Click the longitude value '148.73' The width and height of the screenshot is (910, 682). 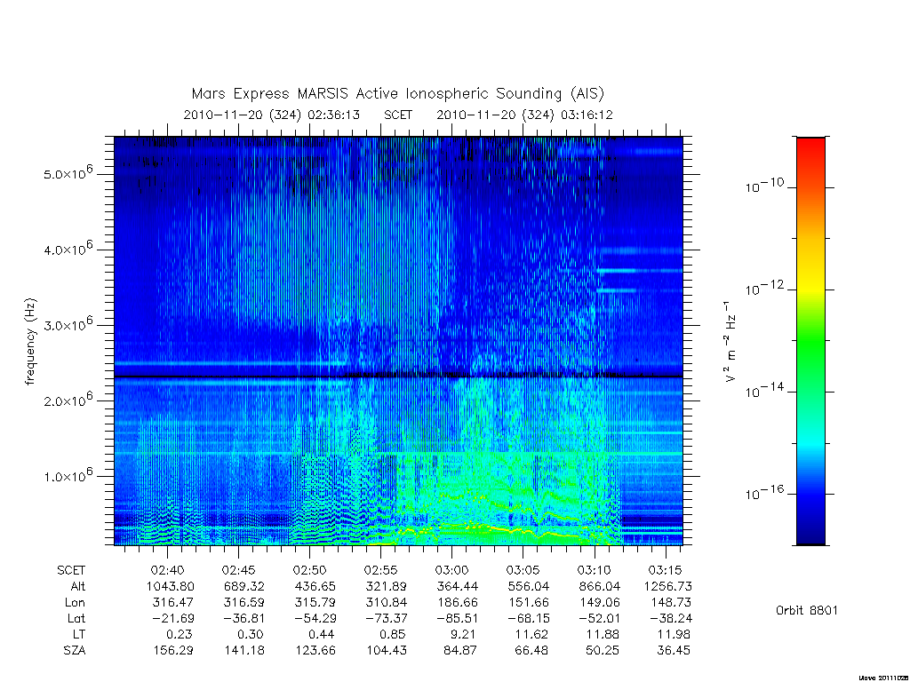pos(671,603)
